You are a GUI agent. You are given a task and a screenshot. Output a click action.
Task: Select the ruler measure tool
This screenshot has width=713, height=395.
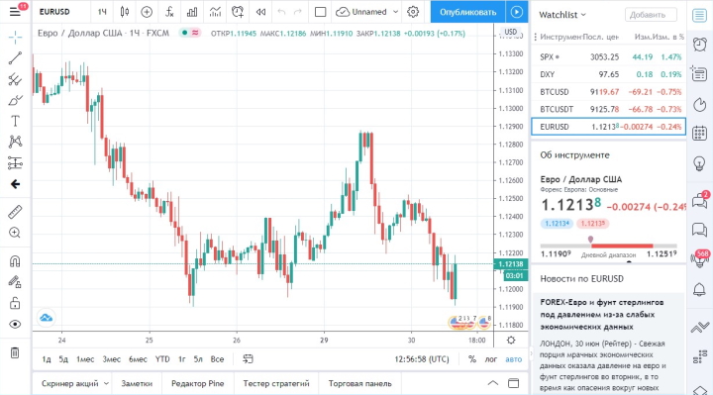pos(15,212)
